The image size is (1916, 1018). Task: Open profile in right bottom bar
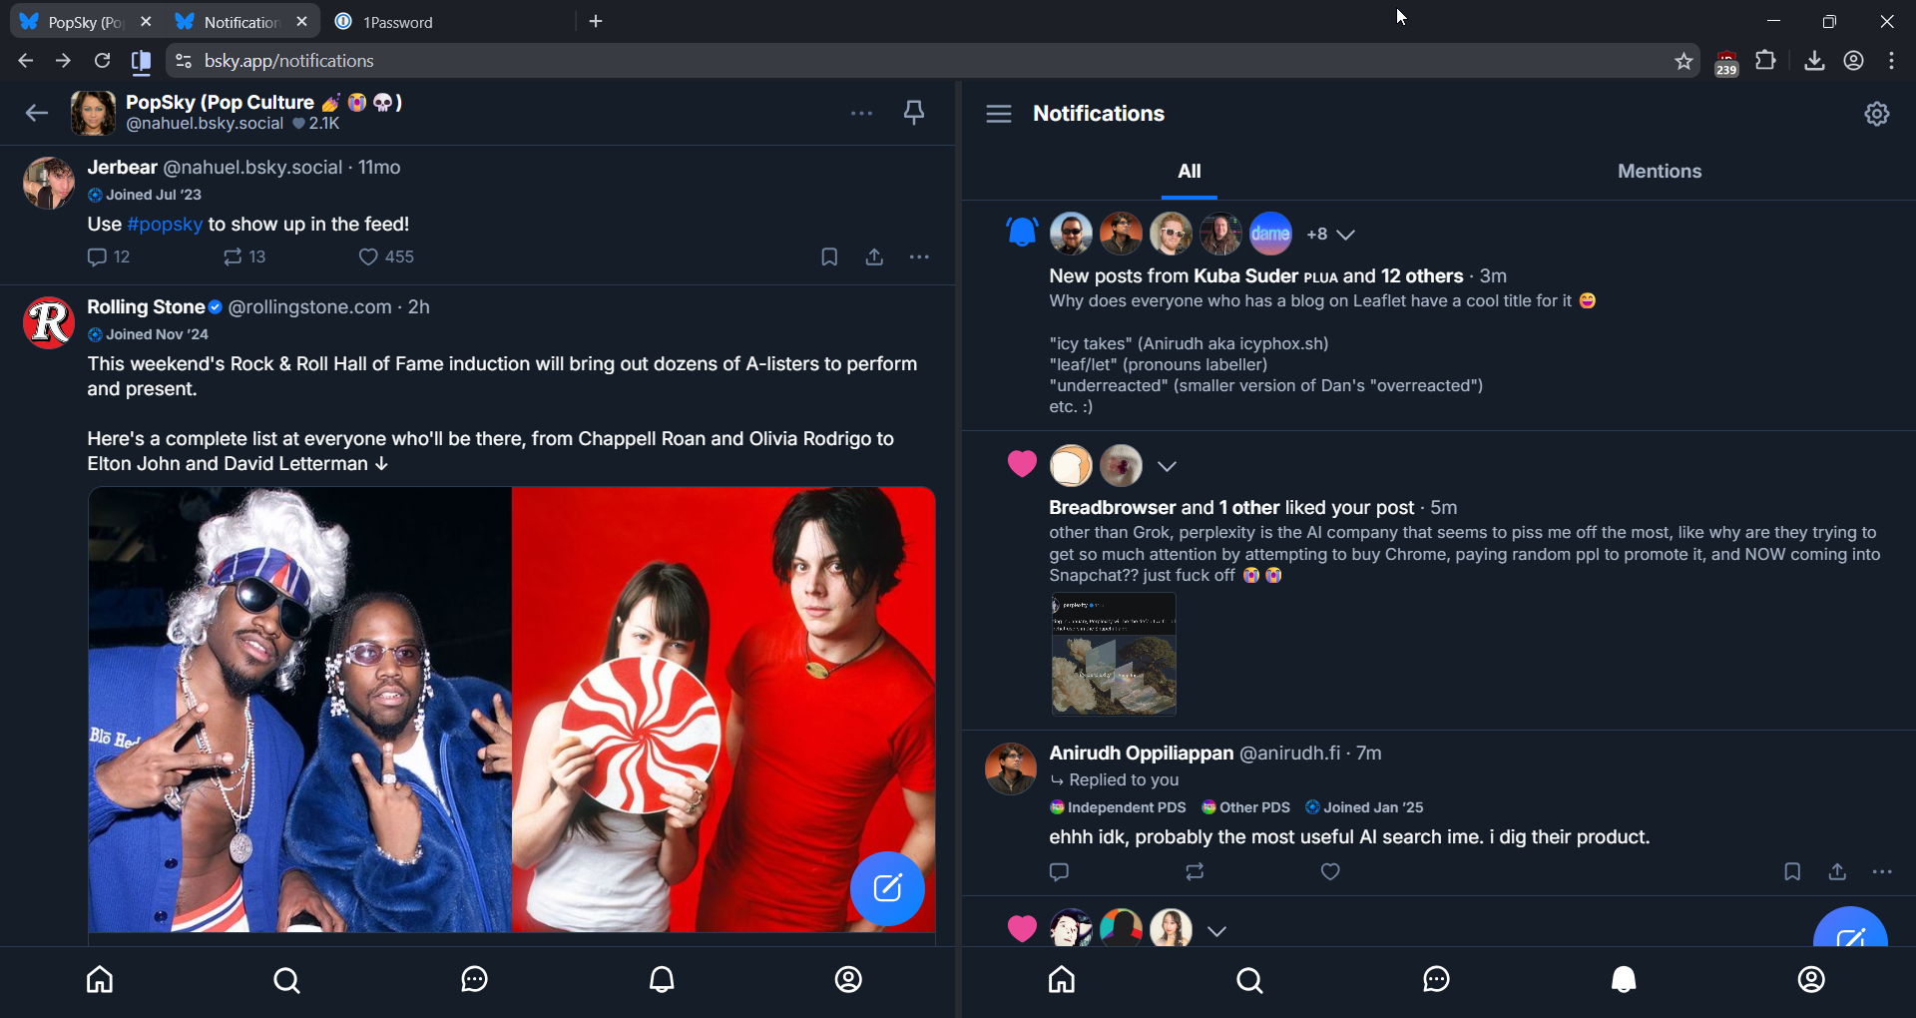[x=1811, y=980]
